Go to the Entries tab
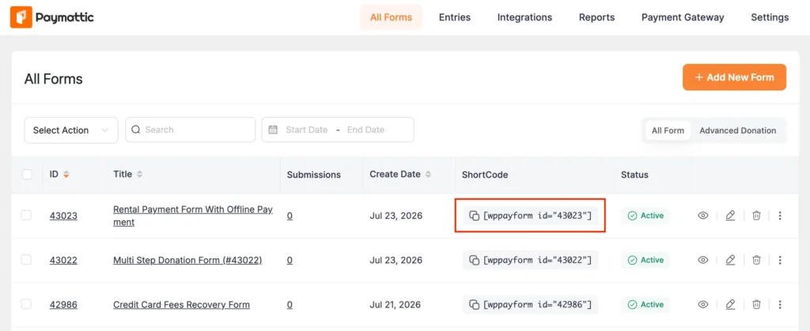 455,17
